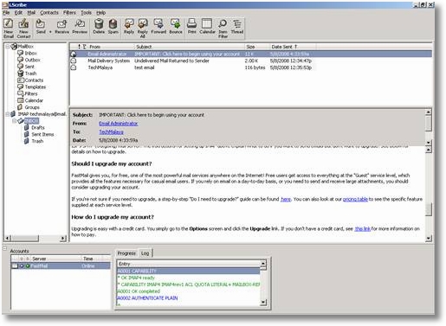446x326 pixels.
Task: Open the File menu
Action: 6,13
